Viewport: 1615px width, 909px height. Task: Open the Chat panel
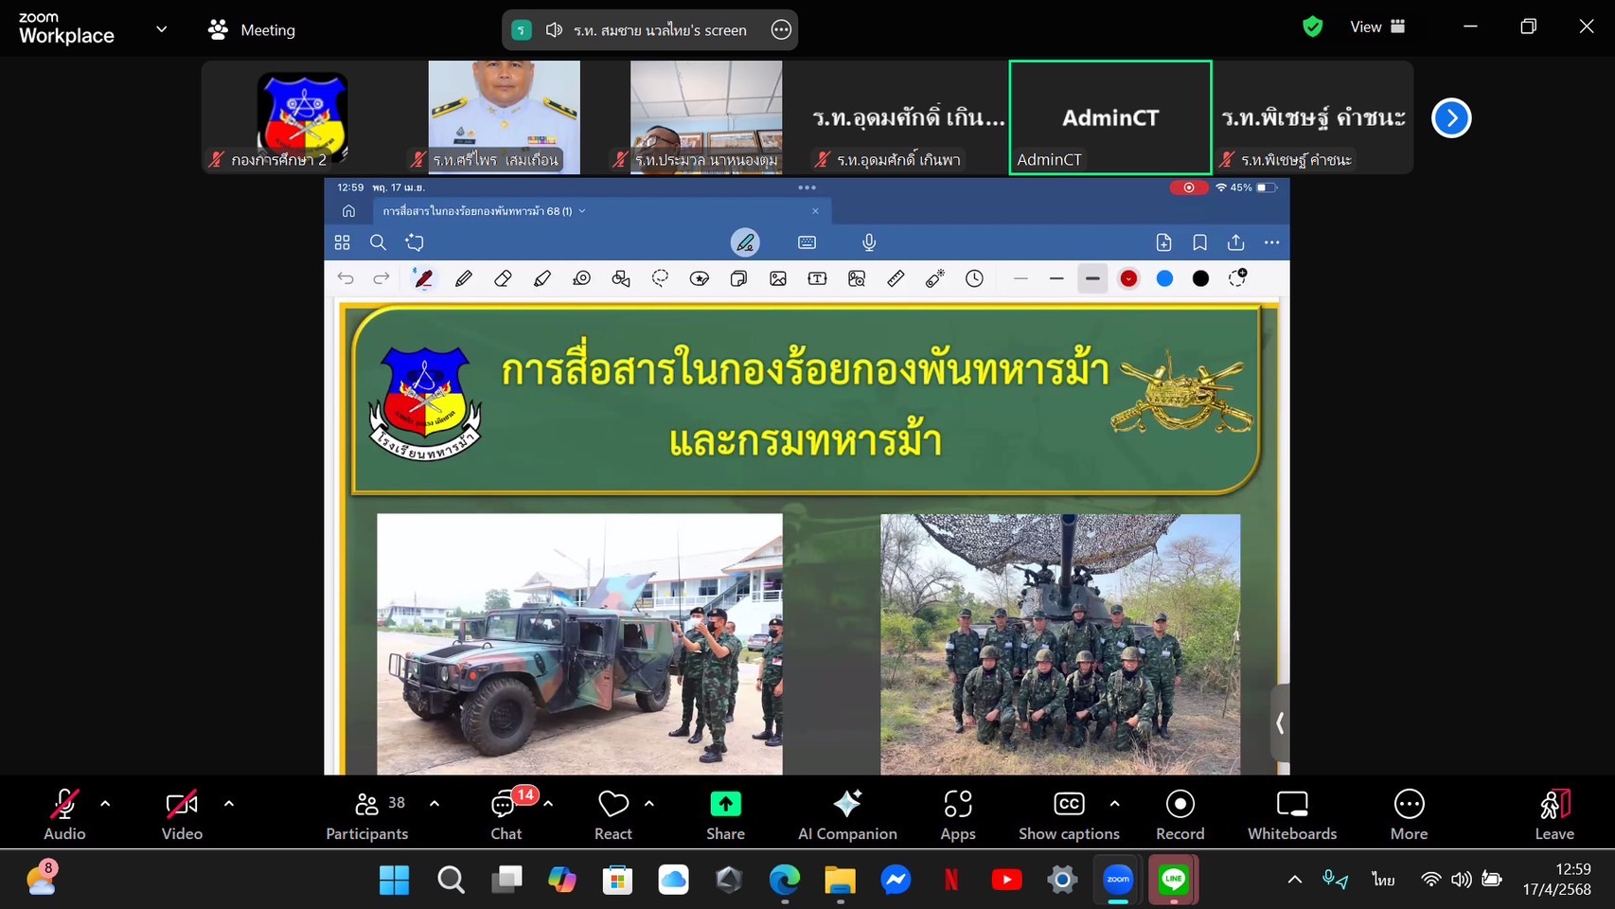[x=506, y=815]
